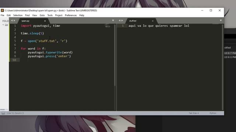The image size is (236, 132).
Task: Go to next tab in right pane
Action: click(x=122, y=21)
